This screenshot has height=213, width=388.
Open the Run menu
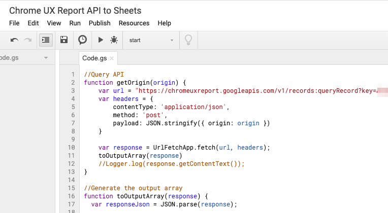tap(75, 23)
